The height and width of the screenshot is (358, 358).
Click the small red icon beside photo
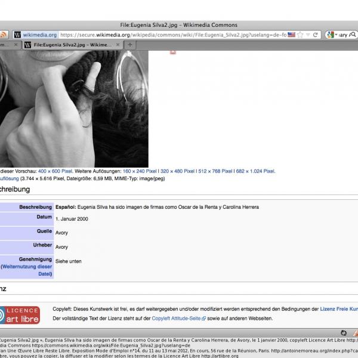click(x=173, y=52)
